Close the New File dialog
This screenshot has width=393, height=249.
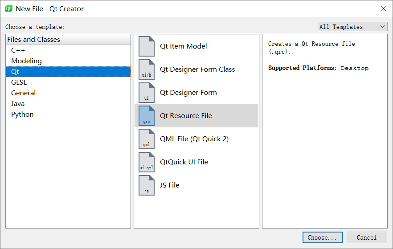(x=383, y=8)
